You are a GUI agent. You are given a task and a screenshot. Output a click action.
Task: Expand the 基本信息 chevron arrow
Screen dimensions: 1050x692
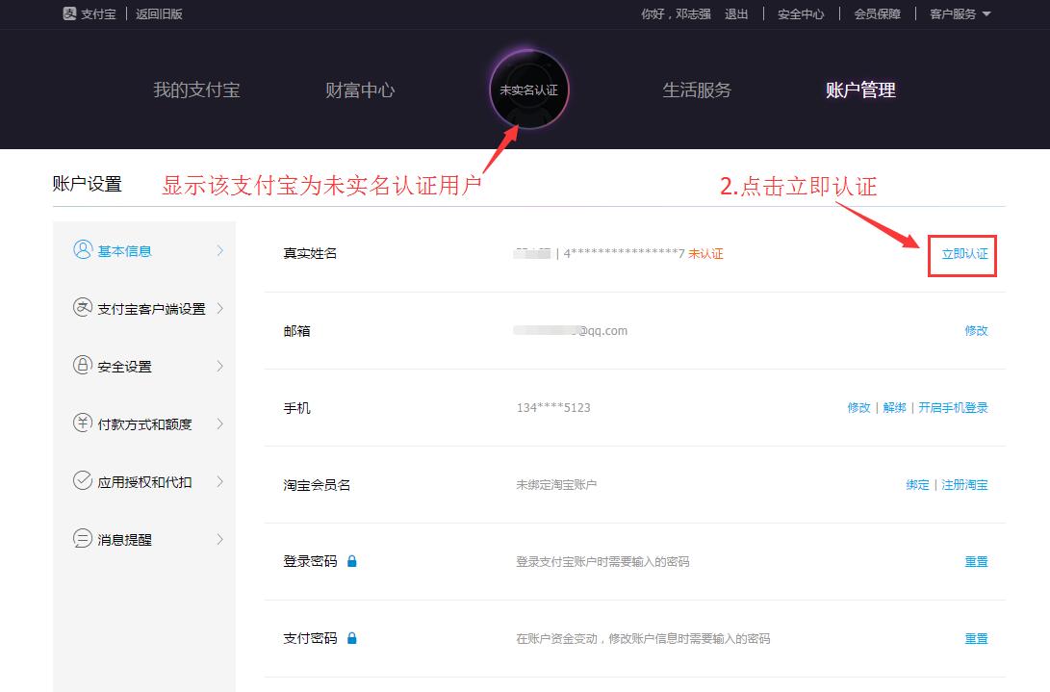pos(219,250)
